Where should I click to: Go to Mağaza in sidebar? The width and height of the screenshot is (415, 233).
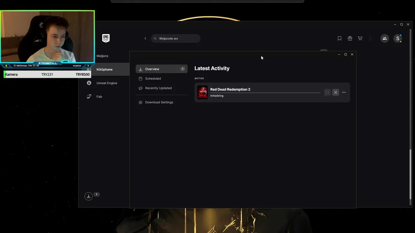[102, 56]
